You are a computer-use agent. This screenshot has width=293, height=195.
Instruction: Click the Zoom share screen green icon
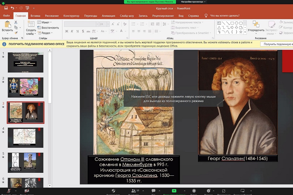click(174, 191)
